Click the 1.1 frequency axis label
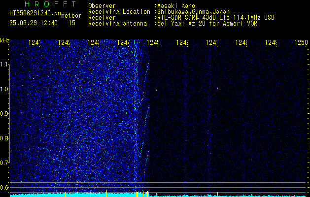This screenshot has height=197, width=310. tap(4, 64)
